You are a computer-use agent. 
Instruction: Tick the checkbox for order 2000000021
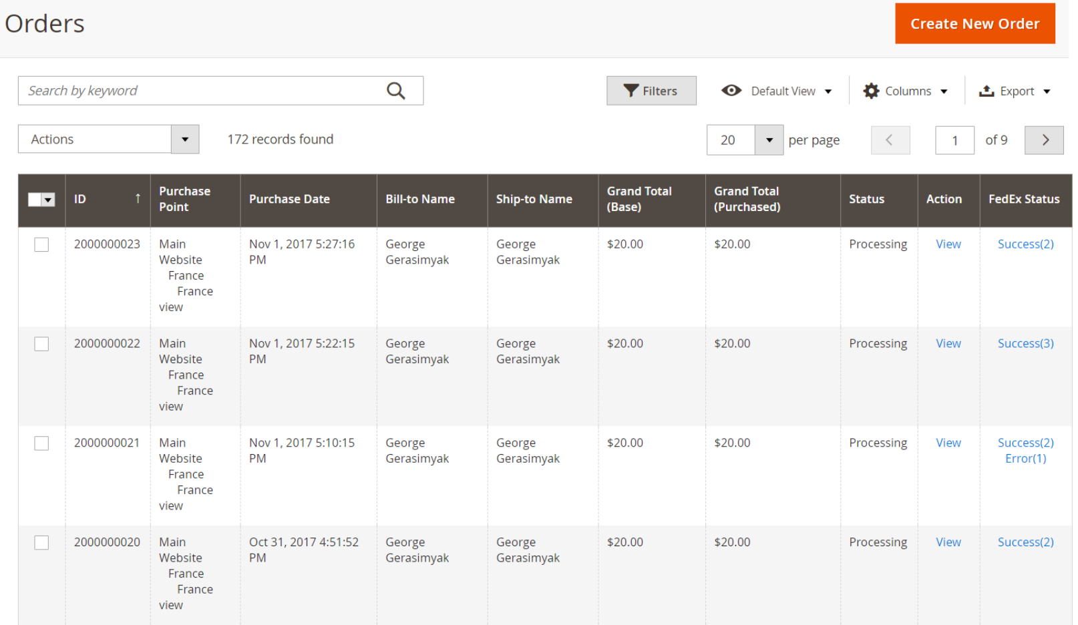point(41,443)
